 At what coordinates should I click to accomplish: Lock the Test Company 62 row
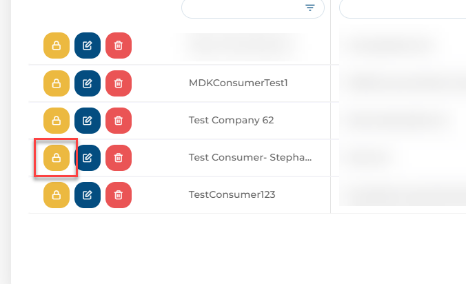tap(57, 121)
